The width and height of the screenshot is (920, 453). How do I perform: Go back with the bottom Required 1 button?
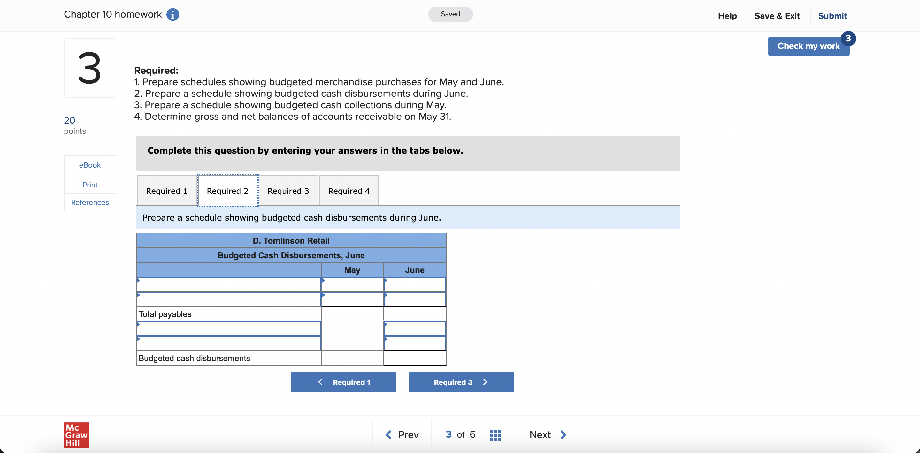(x=343, y=382)
